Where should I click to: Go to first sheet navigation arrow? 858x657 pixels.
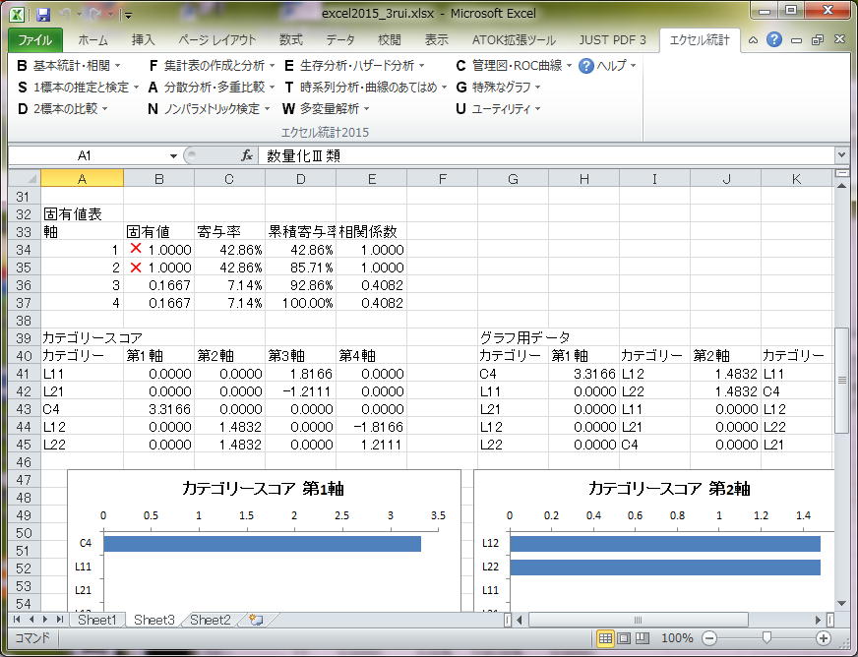[x=17, y=620]
